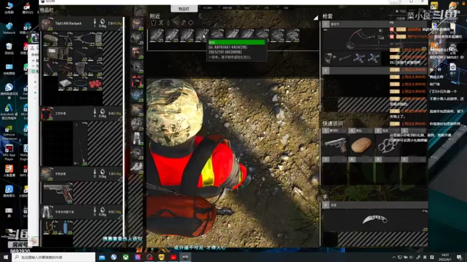Select the red berries in the backpack
The height and width of the screenshot is (262, 467).
(x=95, y=84)
